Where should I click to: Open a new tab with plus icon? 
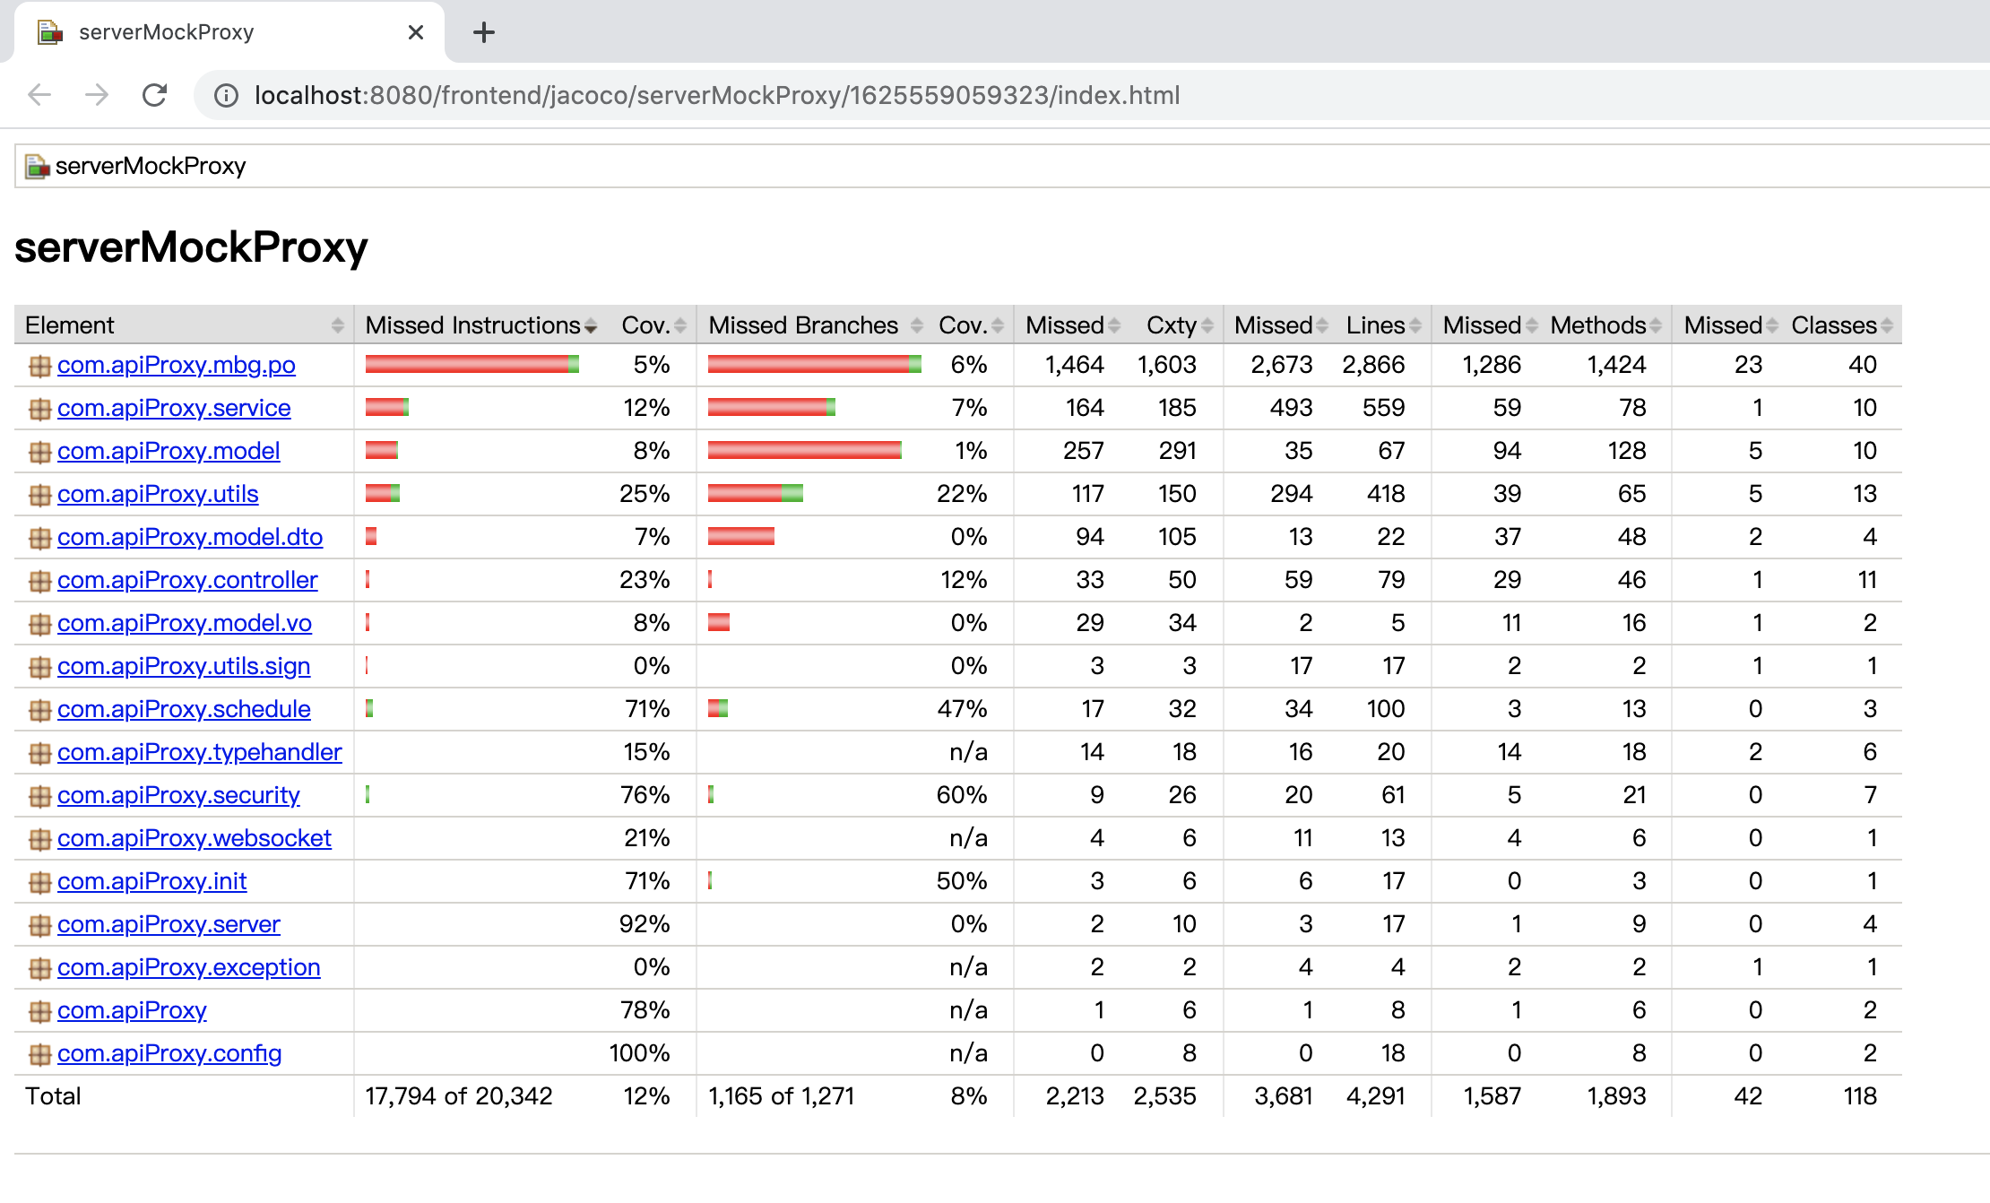pos(484,33)
